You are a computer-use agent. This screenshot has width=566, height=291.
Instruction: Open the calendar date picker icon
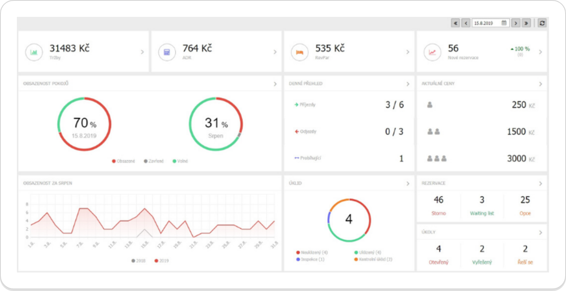coord(504,23)
